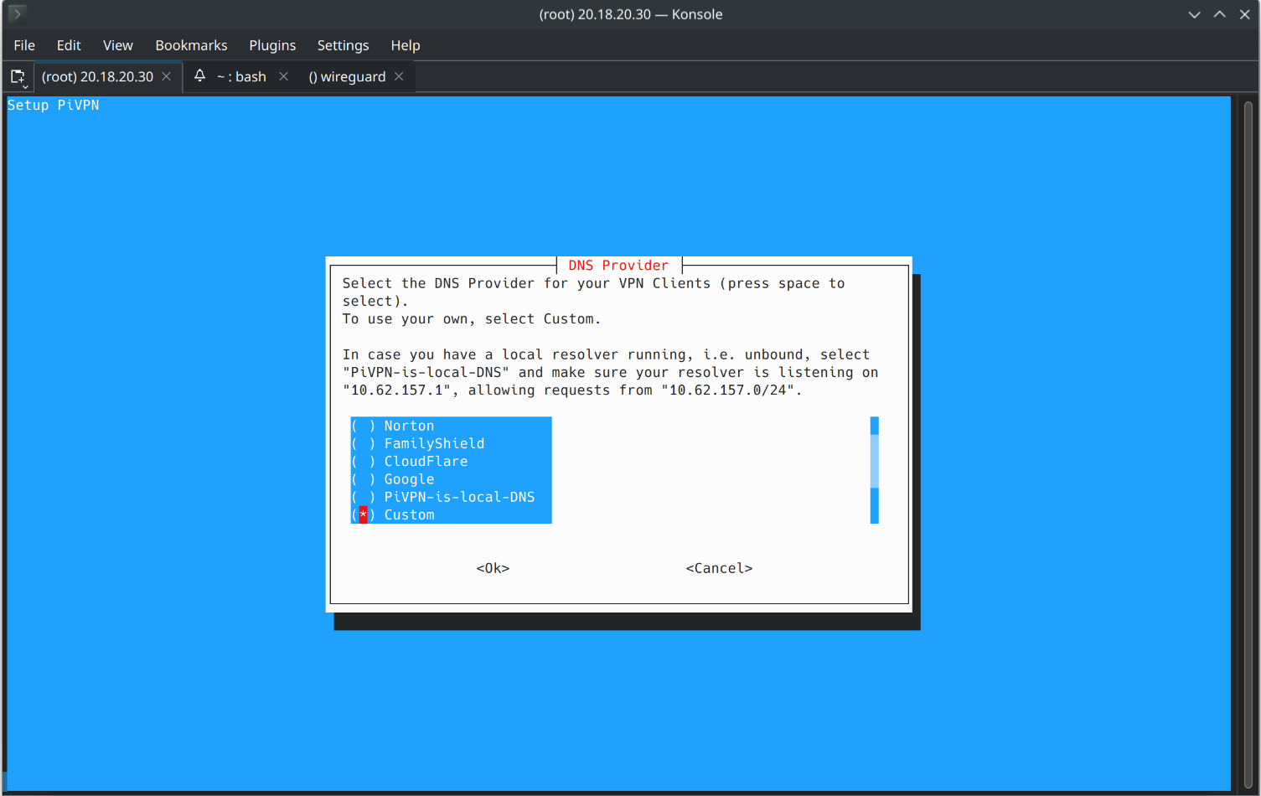Click the Konsole terminal vertical scrollbar

point(1248,443)
